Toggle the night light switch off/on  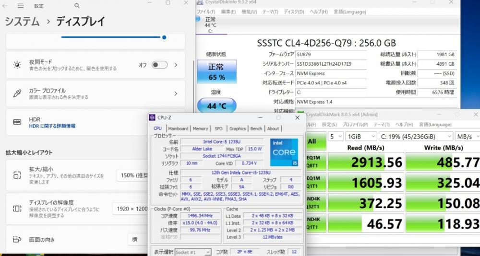(x=159, y=65)
